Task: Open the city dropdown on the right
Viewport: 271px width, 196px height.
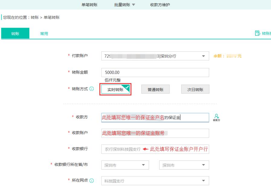Action: (x=184, y=165)
